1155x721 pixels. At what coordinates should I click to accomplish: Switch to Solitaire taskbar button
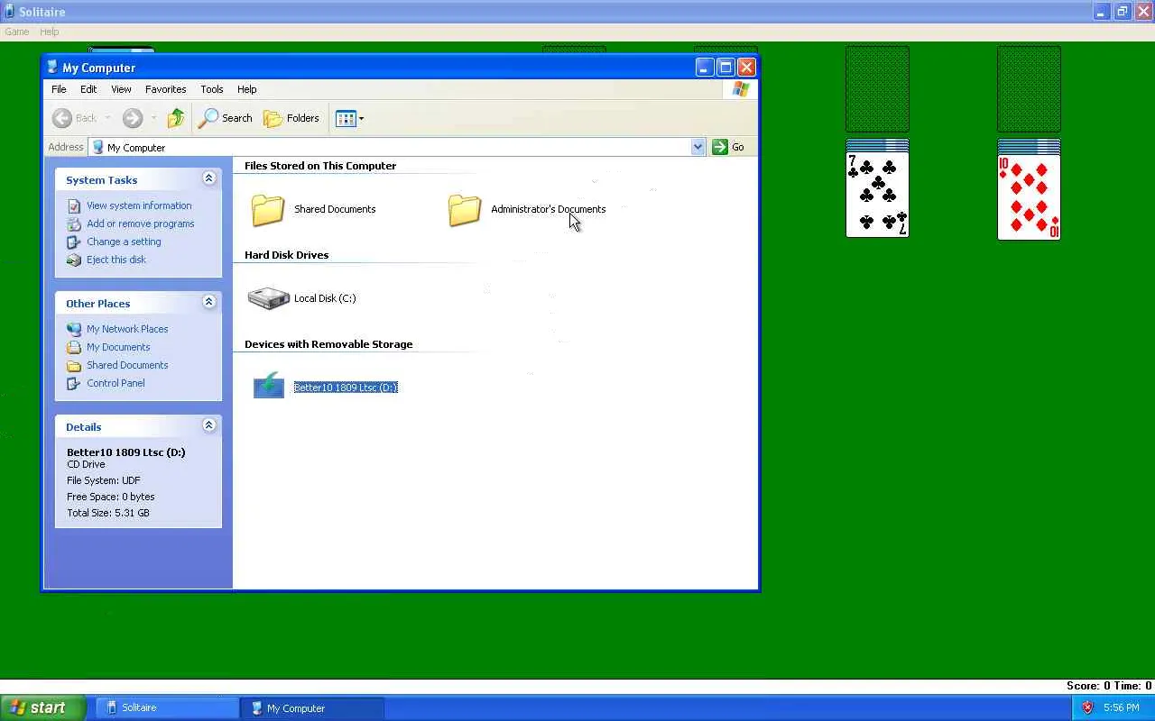[x=167, y=708]
